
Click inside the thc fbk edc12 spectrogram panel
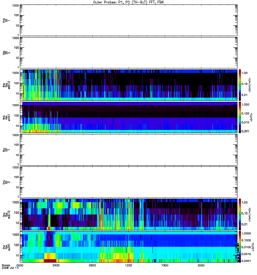128,214
